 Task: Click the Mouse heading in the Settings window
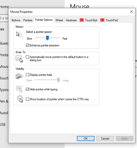coord(80,6)
